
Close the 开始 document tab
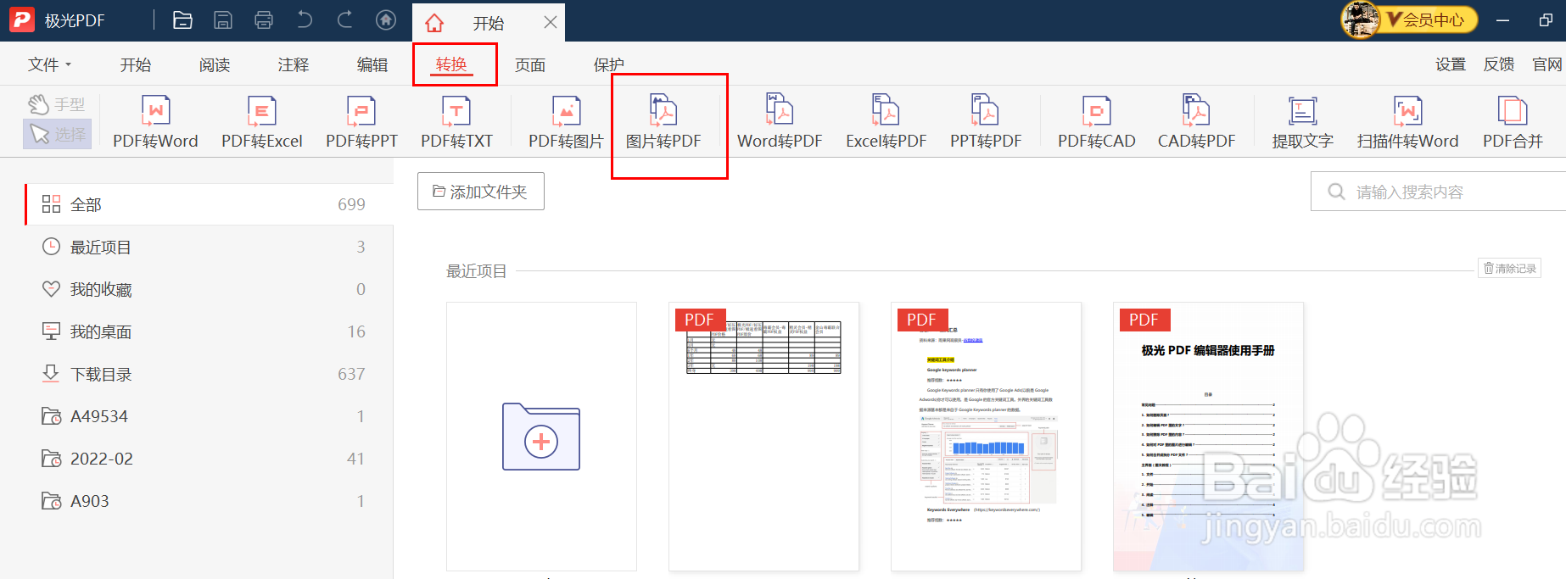pyautogui.click(x=551, y=22)
